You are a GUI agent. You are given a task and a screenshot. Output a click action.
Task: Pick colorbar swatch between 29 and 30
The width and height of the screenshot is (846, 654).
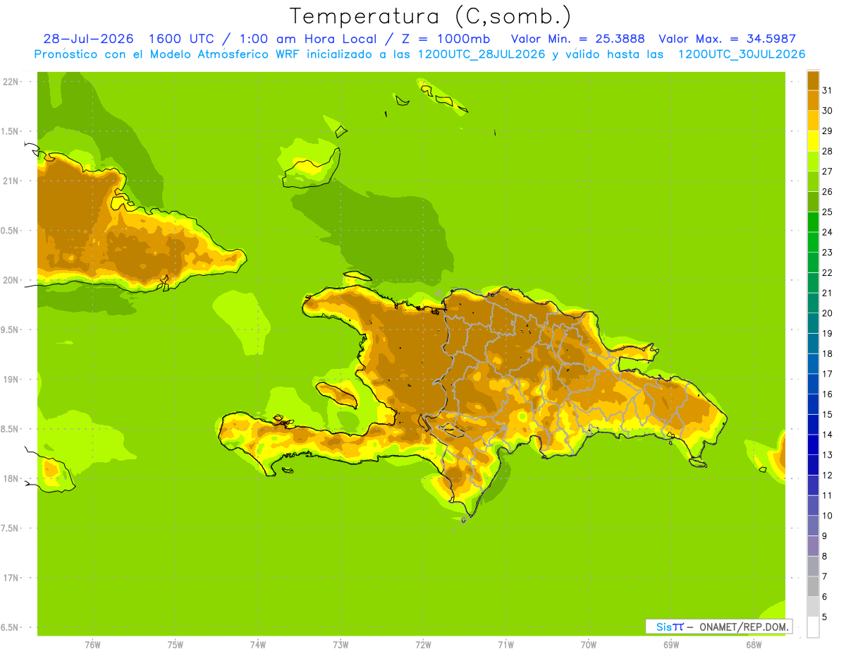(813, 121)
